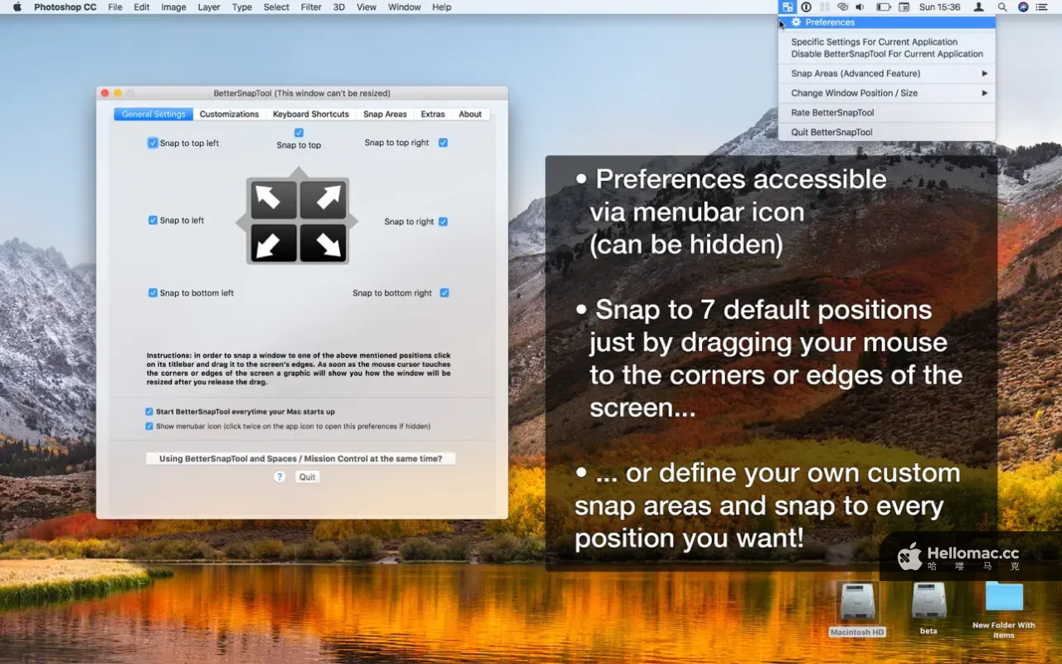Image resolution: width=1062 pixels, height=664 pixels.
Task: Click the 1Password menubar icon
Action: point(806,7)
